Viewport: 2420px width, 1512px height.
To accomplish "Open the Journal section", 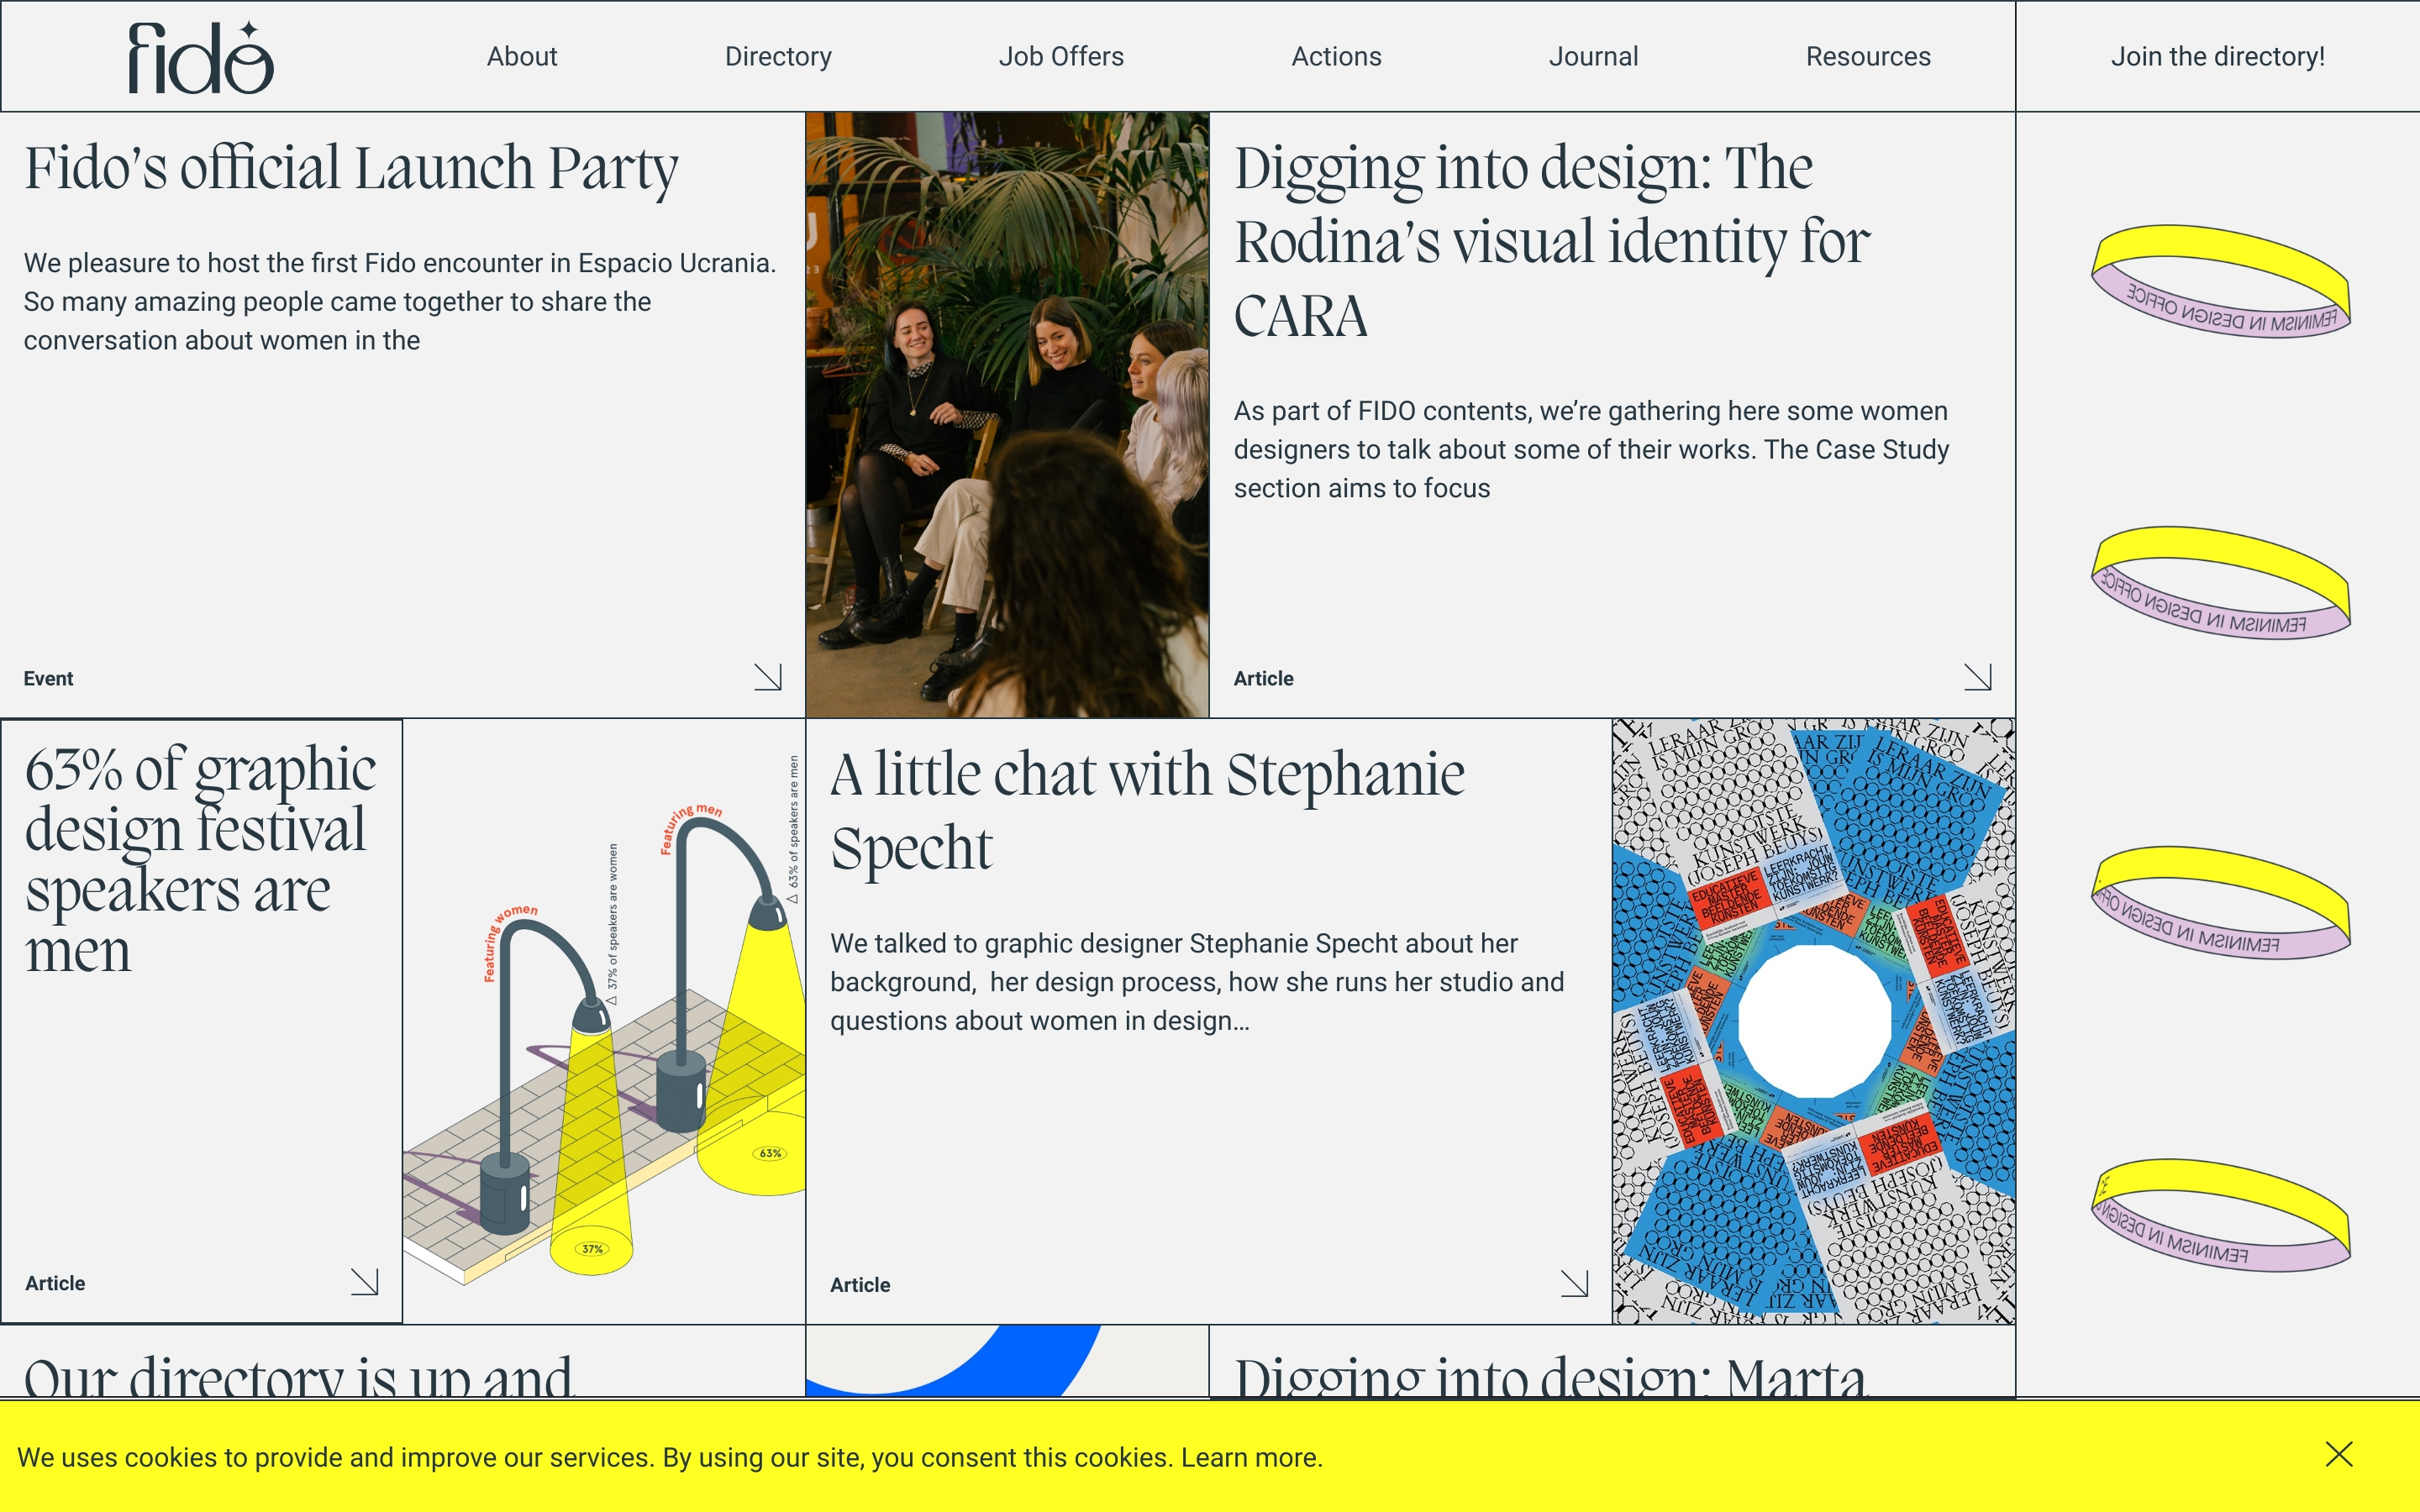I will click(1592, 57).
